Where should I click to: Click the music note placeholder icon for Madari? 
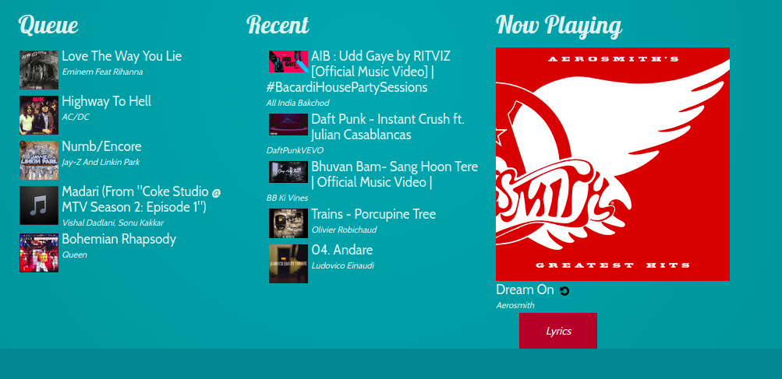pos(39,205)
